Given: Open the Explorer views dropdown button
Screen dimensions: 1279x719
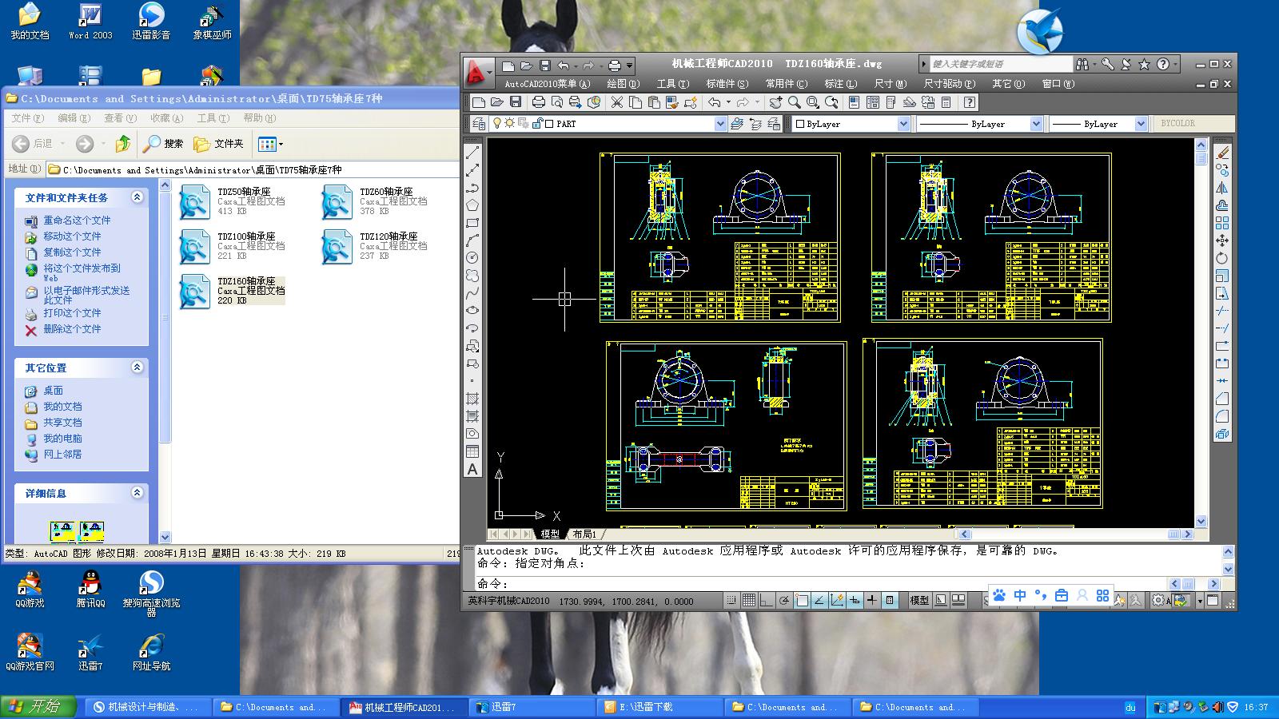Looking at the screenshot, I should [271, 144].
